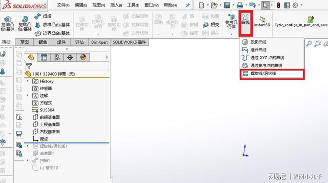The image size is (328, 183).
Task: Pin the menu bar with pushpin icon
Action: point(188,5)
